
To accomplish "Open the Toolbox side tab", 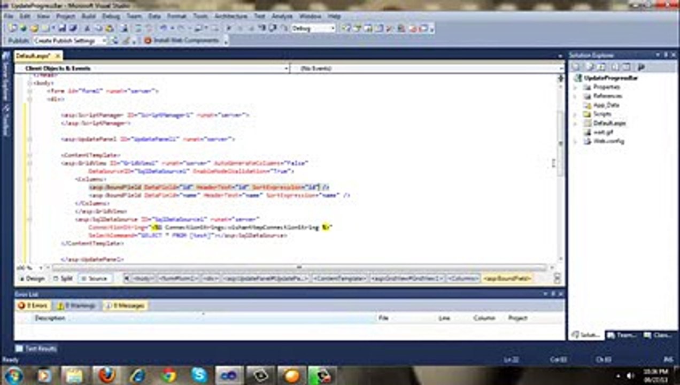I will [x=6, y=119].
